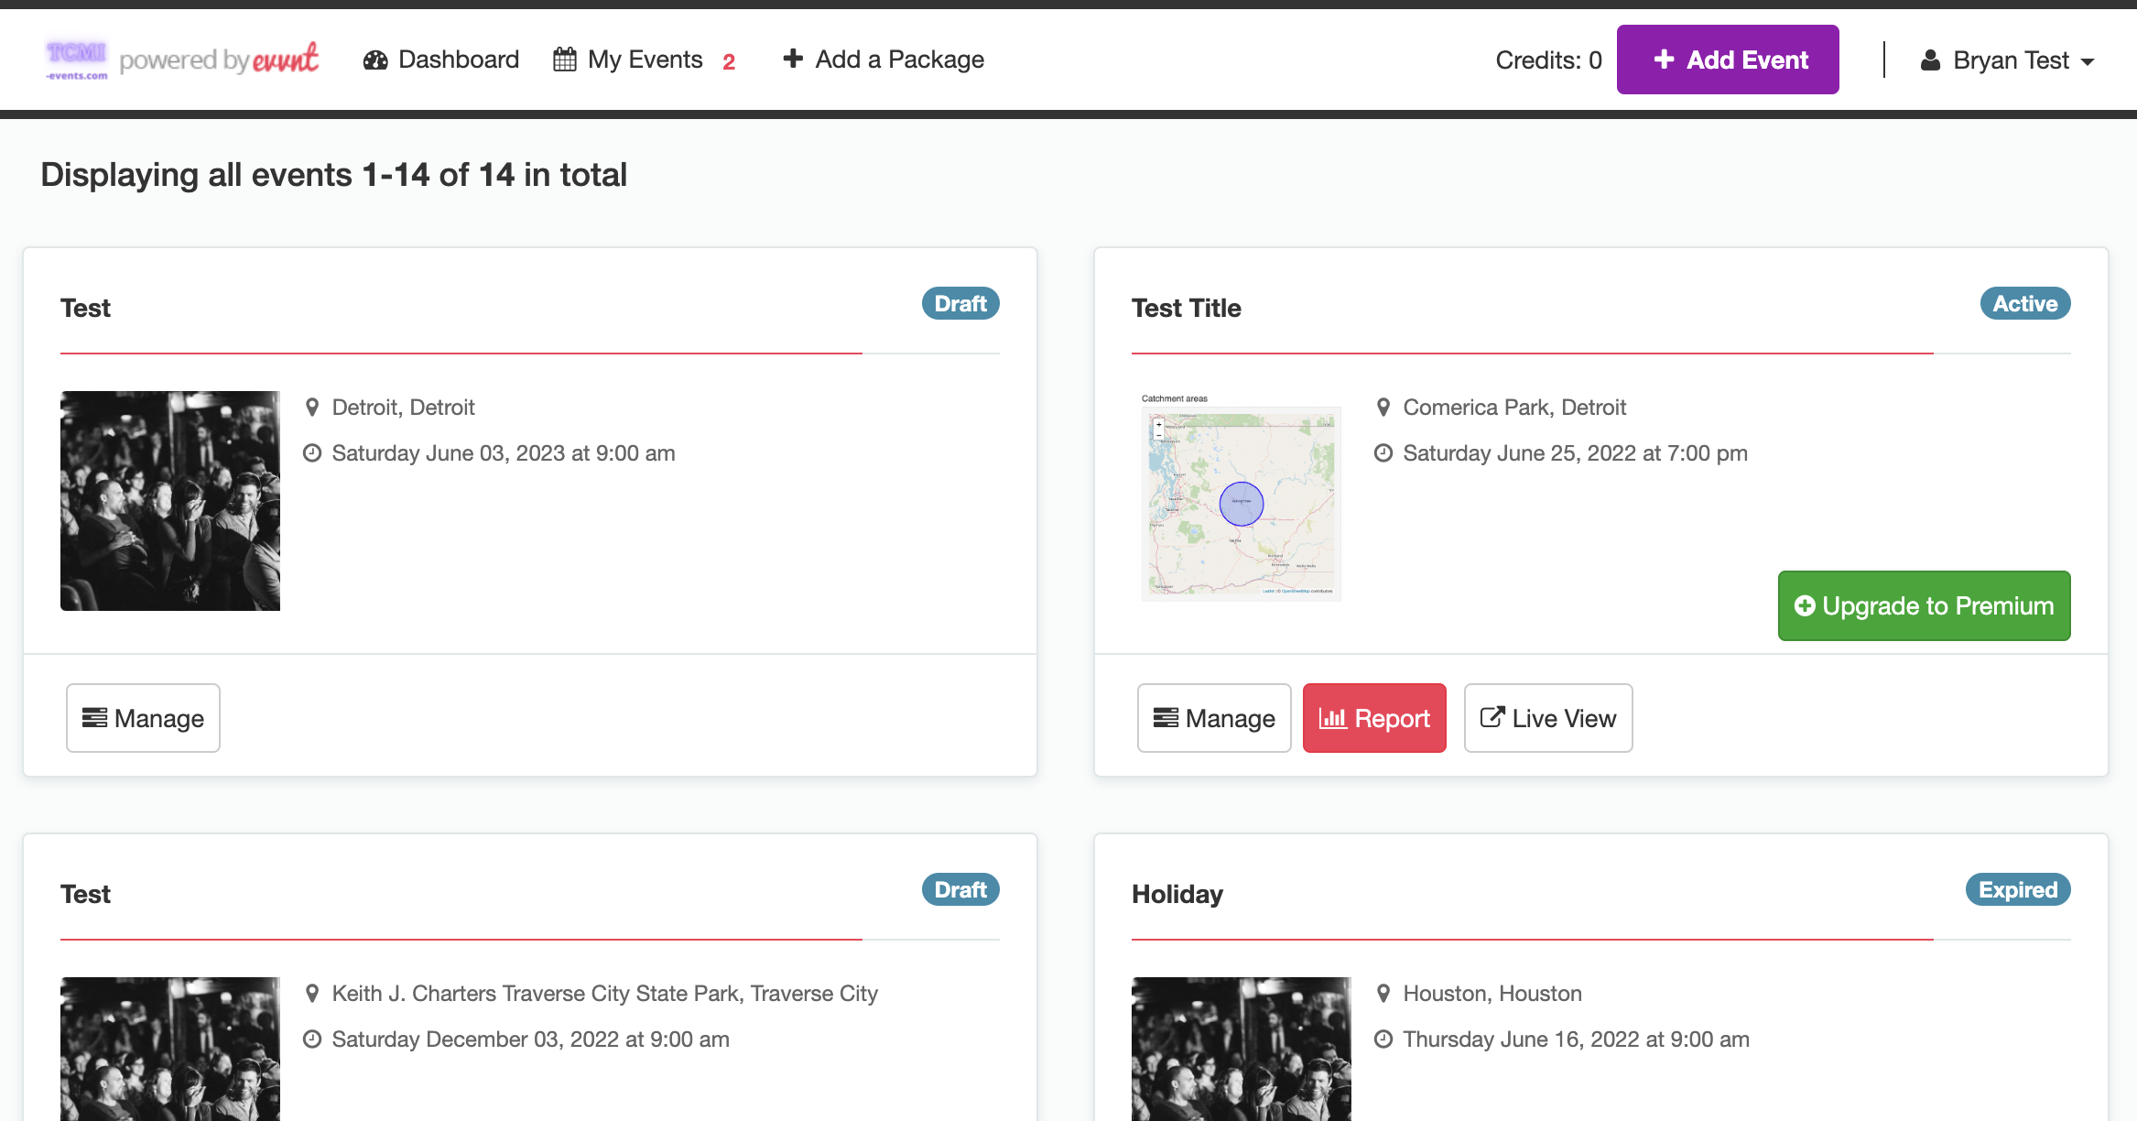The image size is (2137, 1121).
Task: Open audience thumbnail of Holiday event
Action: (1242, 1049)
